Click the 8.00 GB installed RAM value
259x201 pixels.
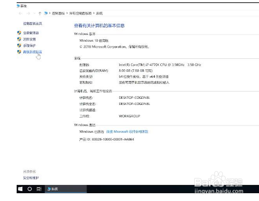[136, 71]
